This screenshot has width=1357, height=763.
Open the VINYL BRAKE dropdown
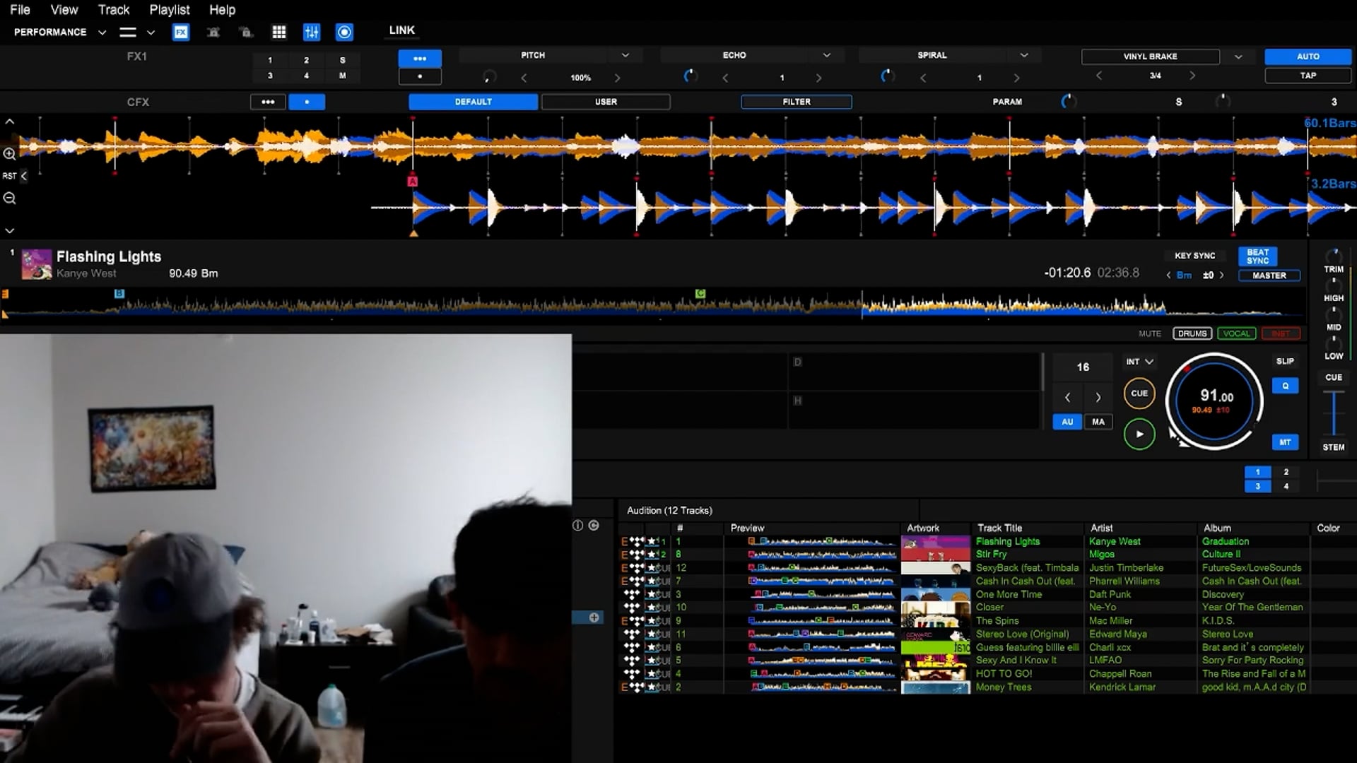coord(1238,57)
